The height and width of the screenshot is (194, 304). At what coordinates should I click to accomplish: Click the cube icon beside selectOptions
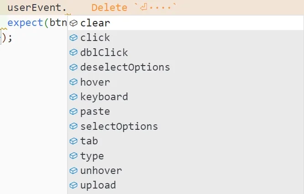tap(73, 126)
